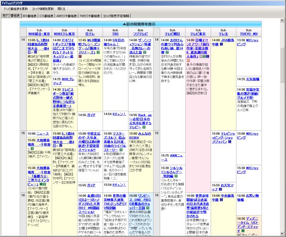Open the 16:00 中央競馬中継 link
286x237 pixels.
(x=223, y=198)
